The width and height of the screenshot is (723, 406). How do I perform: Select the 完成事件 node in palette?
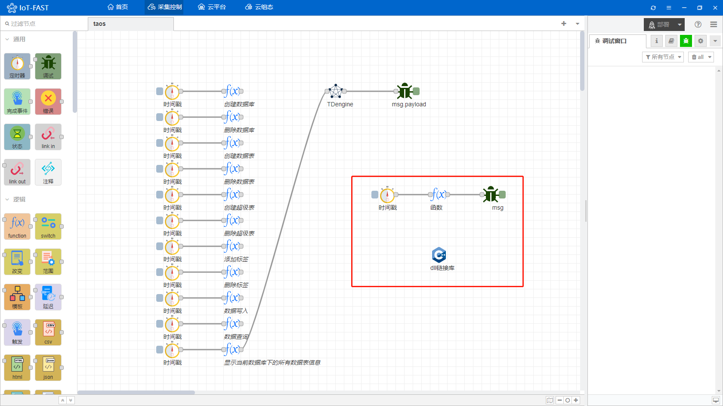coord(17,102)
